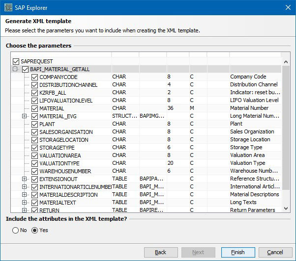
Task: Click the length value 20 for VALUATIONTYPE
Action: (x=170, y=163)
